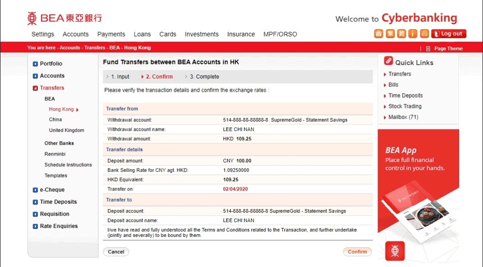Image resolution: width=483 pixels, height=267 pixels.
Task: Open the information icon in the header
Action: tap(412, 34)
